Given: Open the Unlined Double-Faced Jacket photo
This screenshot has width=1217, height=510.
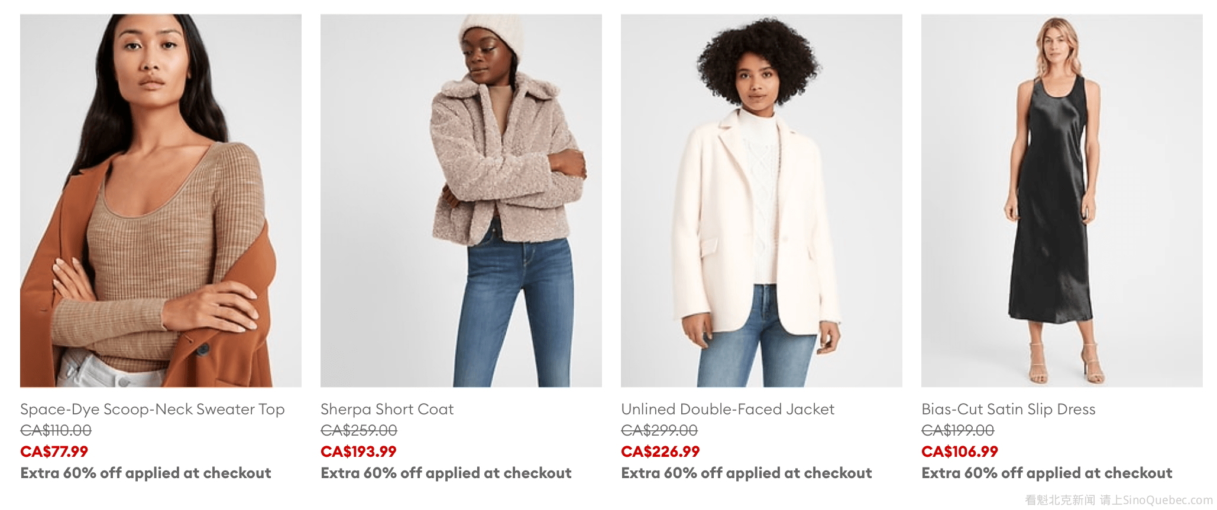Looking at the screenshot, I should 762,201.
